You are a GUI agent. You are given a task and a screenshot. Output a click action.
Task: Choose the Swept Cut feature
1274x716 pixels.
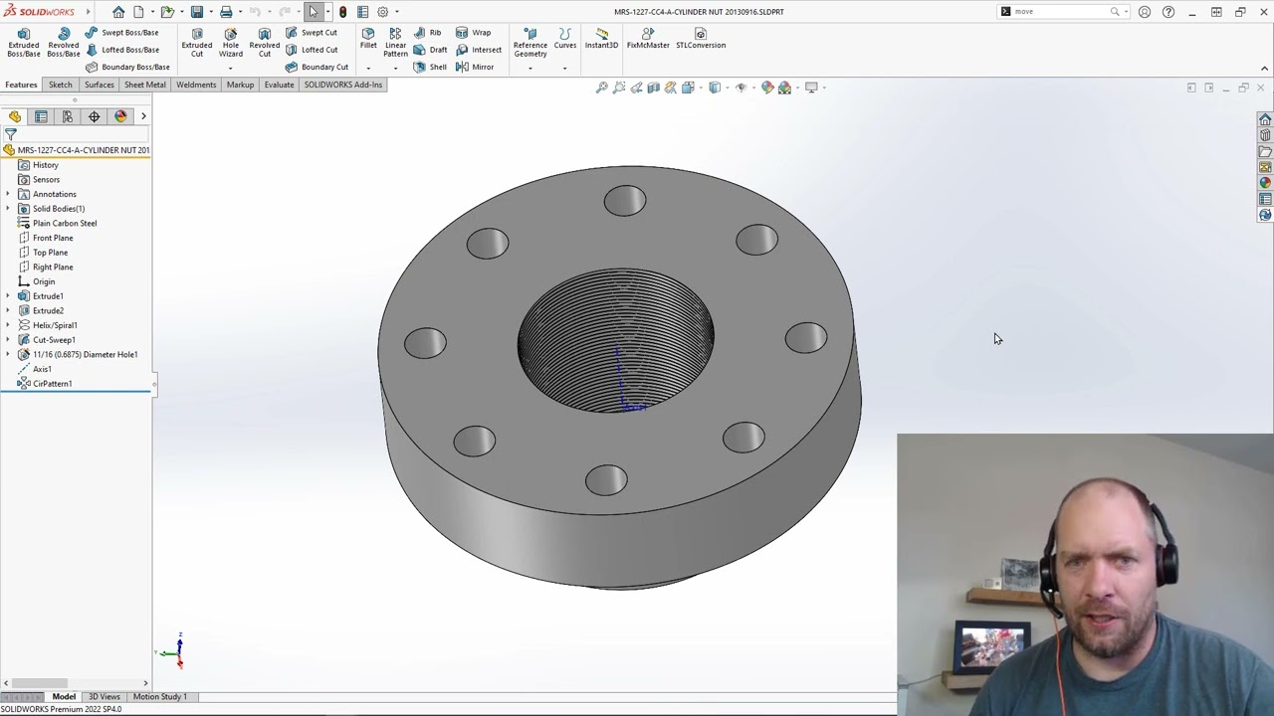(x=312, y=33)
